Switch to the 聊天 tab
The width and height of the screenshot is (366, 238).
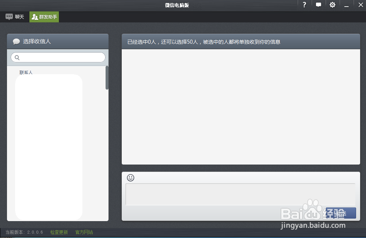coord(15,17)
